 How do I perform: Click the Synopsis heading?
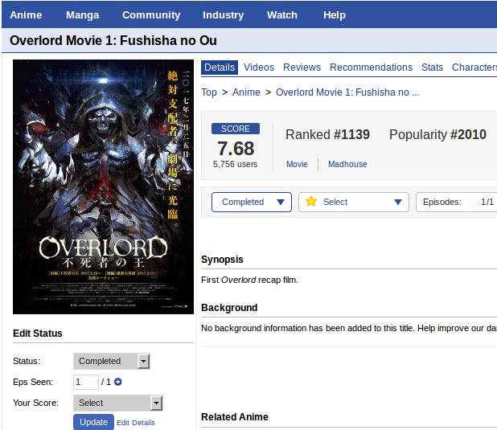[x=222, y=260]
